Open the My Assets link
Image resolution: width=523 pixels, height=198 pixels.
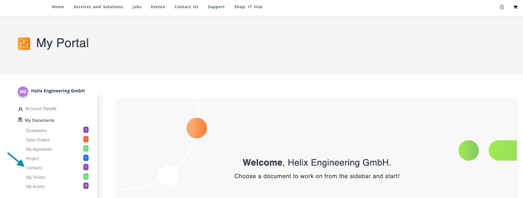click(x=35, y=187)
